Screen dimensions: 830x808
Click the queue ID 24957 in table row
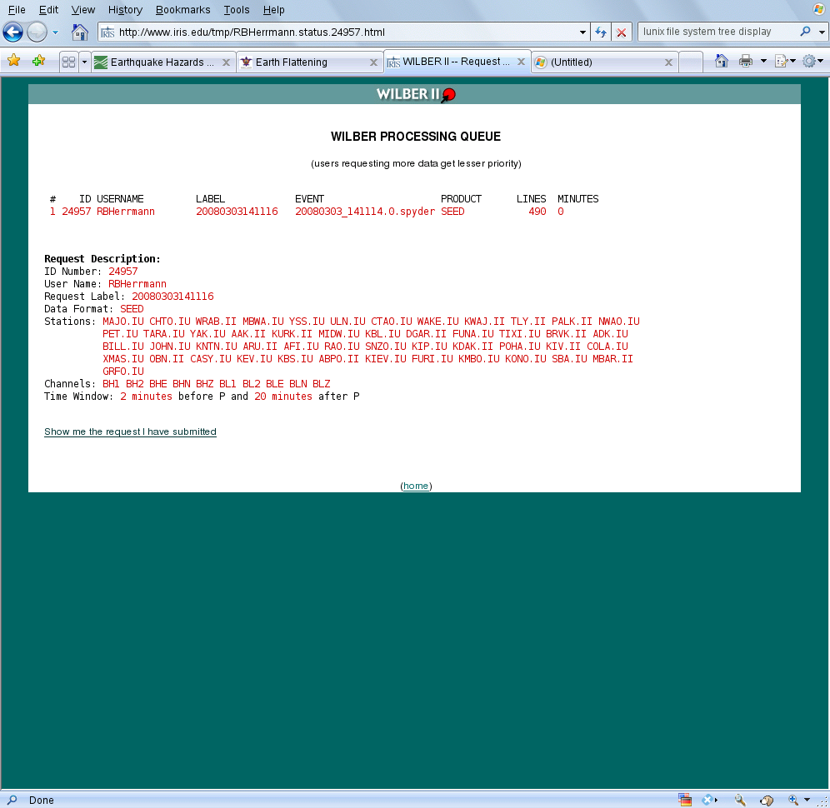(76, 211)
